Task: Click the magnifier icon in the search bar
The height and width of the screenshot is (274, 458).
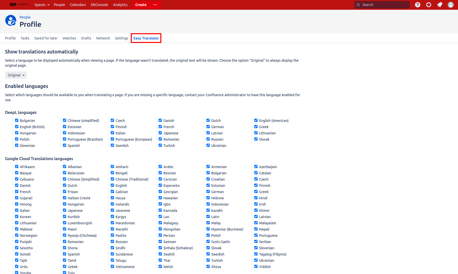Action: click(358, 4)
